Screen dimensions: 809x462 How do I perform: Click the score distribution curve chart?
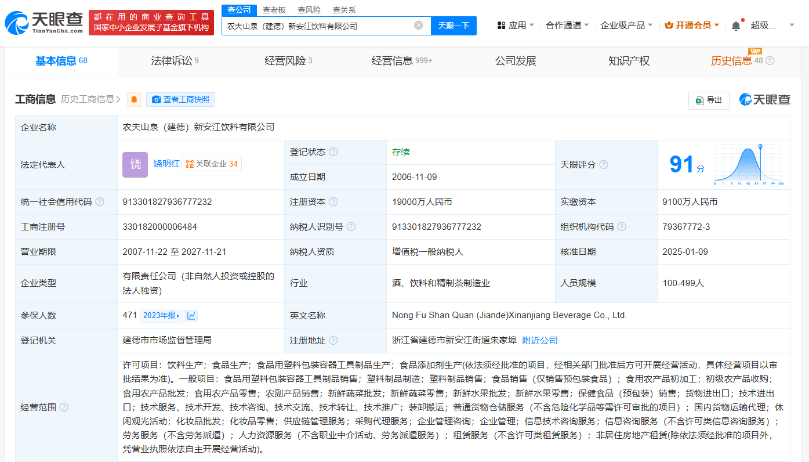coord(749,164)
